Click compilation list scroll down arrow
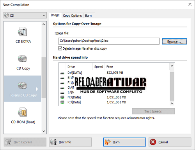This screenshot has width=195, height=150. pyautogui.click(x=44, y=131)
